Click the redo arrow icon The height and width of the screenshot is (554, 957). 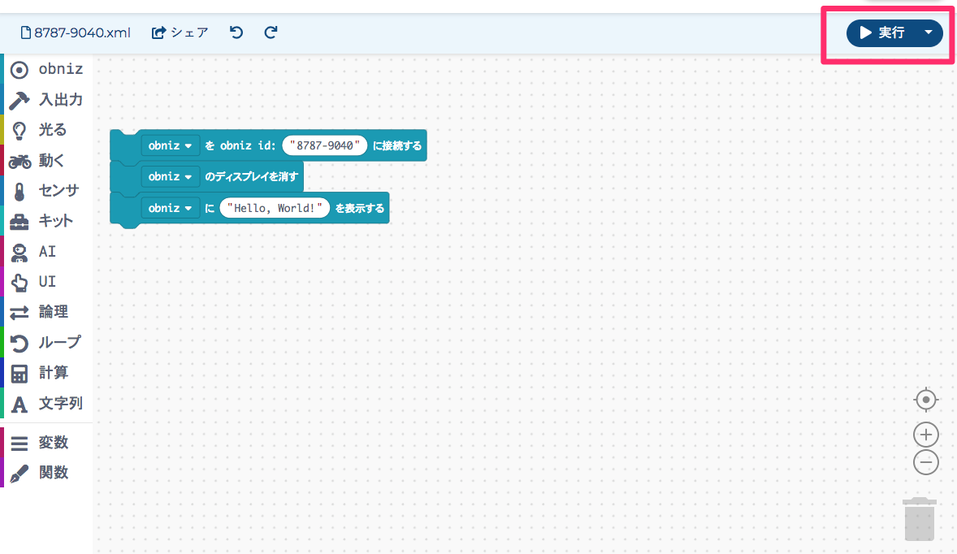pos(271,32)
